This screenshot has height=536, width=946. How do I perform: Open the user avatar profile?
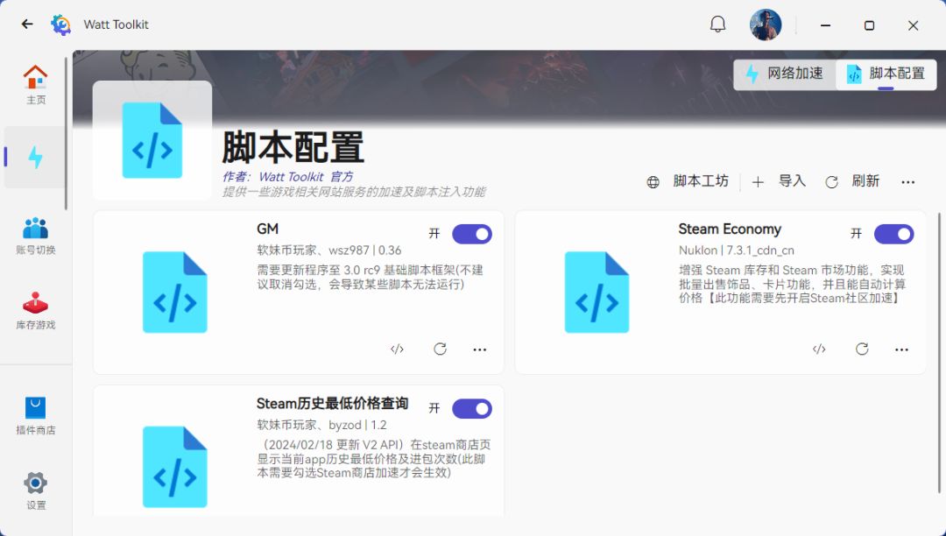pos(766,25)
